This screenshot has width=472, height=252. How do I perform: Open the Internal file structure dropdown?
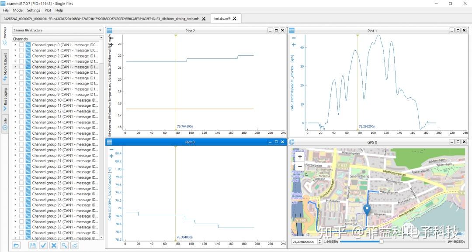click(57, 31)
